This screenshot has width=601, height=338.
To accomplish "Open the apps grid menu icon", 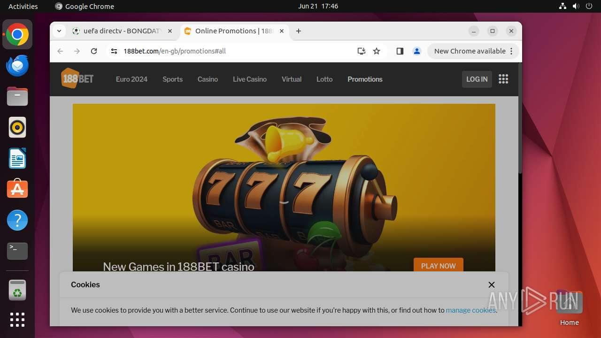I will (503, 79).
